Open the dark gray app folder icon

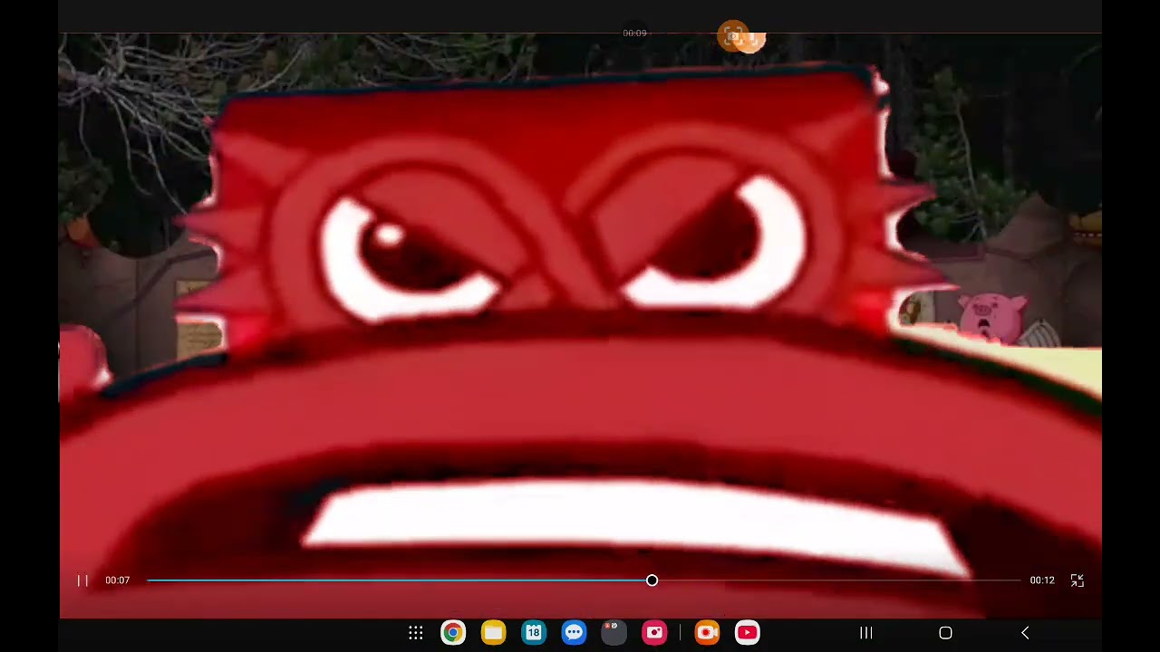click(x=614, y=633)
